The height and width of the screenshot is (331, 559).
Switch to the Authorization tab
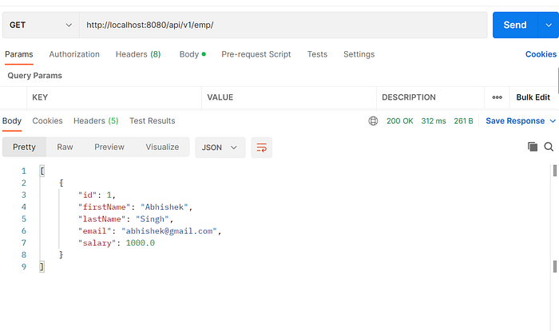point(74,54)
